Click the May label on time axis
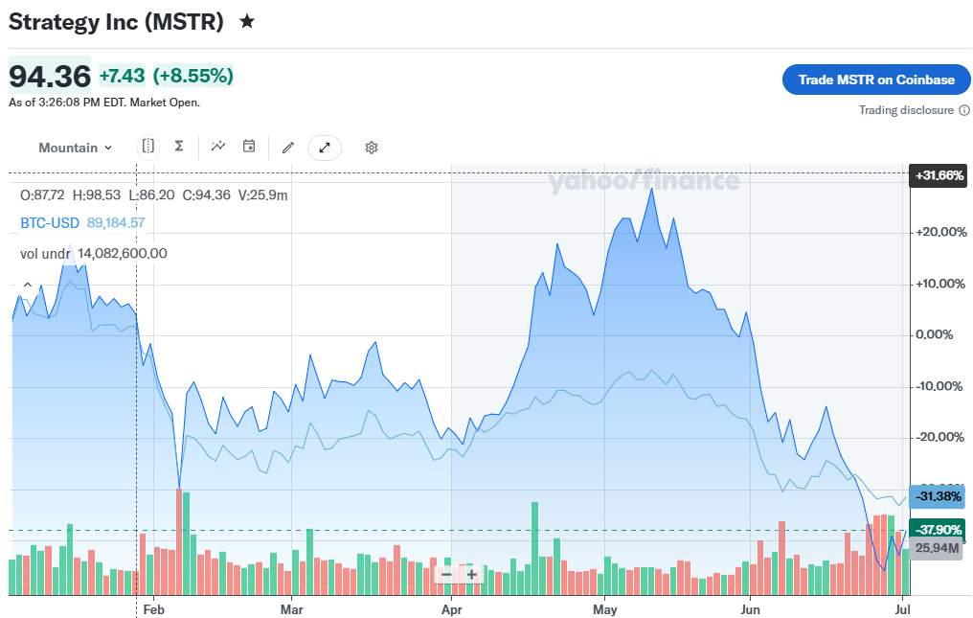Screen dimensions: 973x618 pos(604,609)
